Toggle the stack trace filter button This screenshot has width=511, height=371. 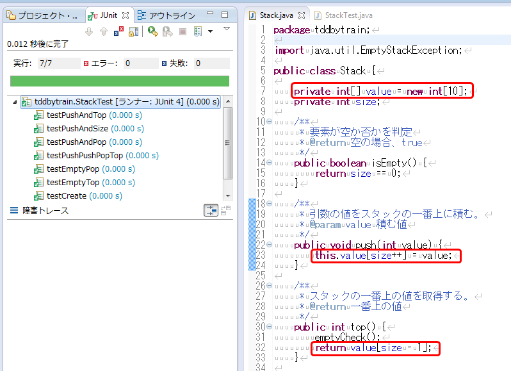click(211, 210)
